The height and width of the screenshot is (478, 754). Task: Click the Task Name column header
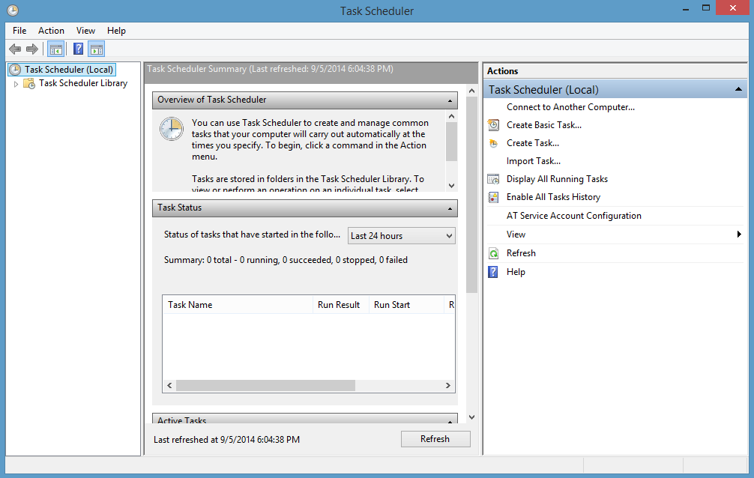238,305
